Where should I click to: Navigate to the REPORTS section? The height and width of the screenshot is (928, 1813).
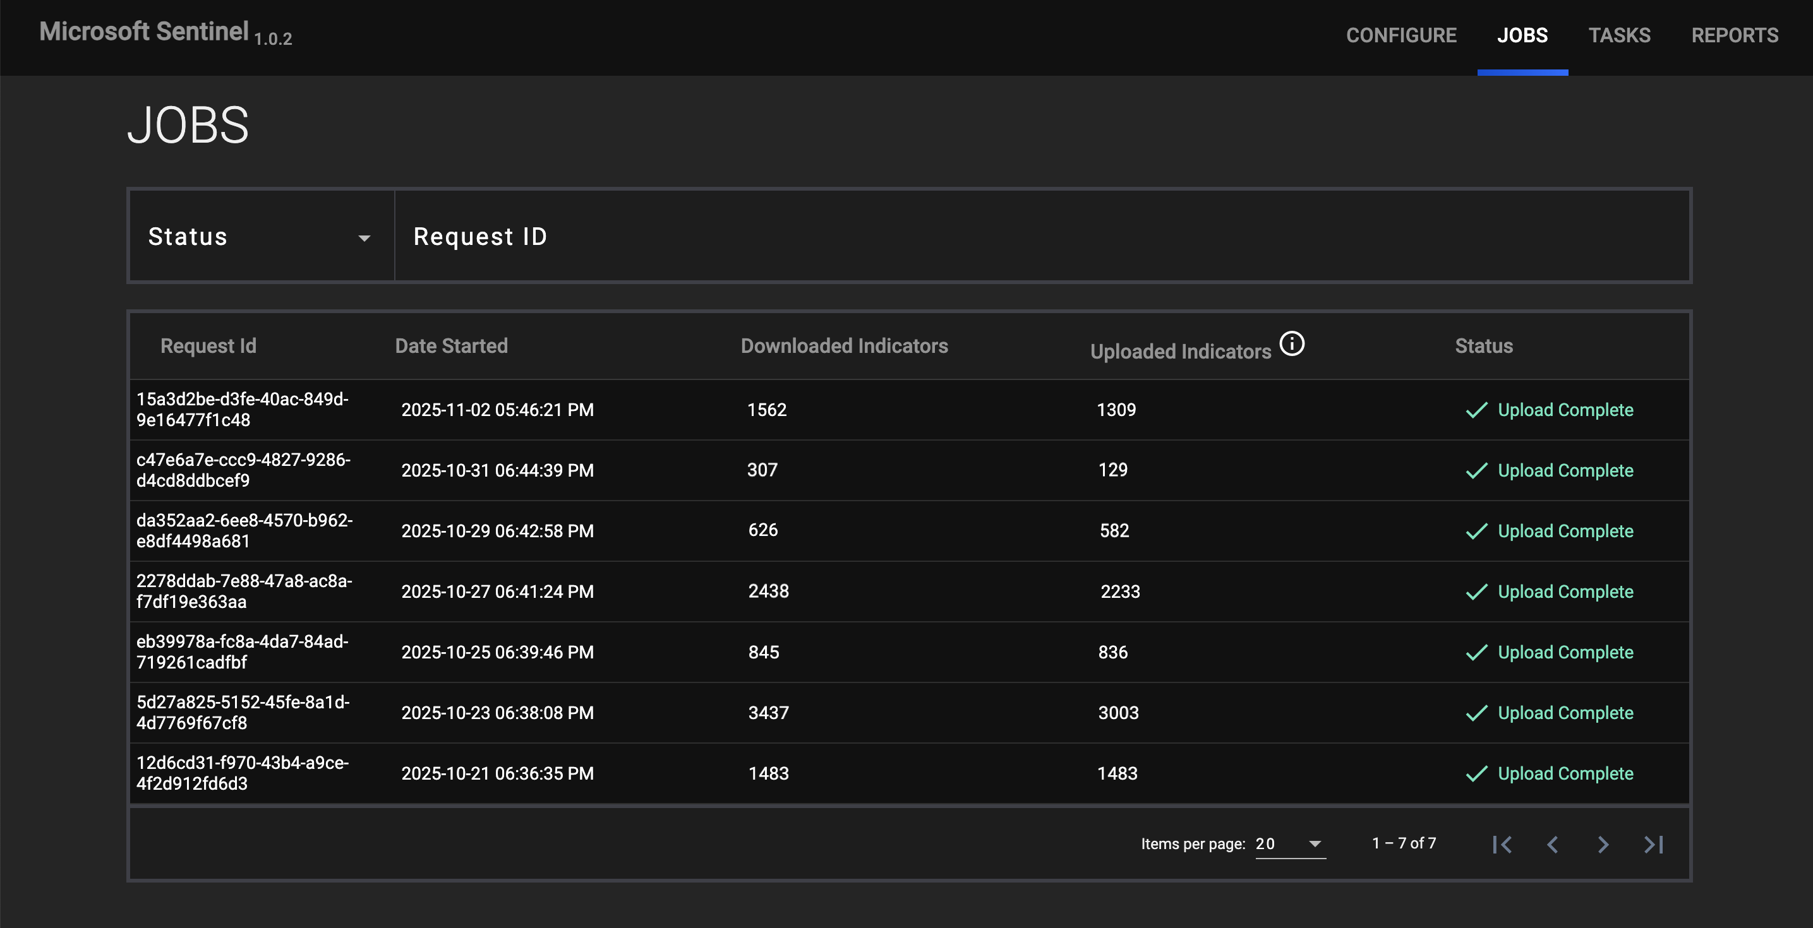pos(1735,35)
